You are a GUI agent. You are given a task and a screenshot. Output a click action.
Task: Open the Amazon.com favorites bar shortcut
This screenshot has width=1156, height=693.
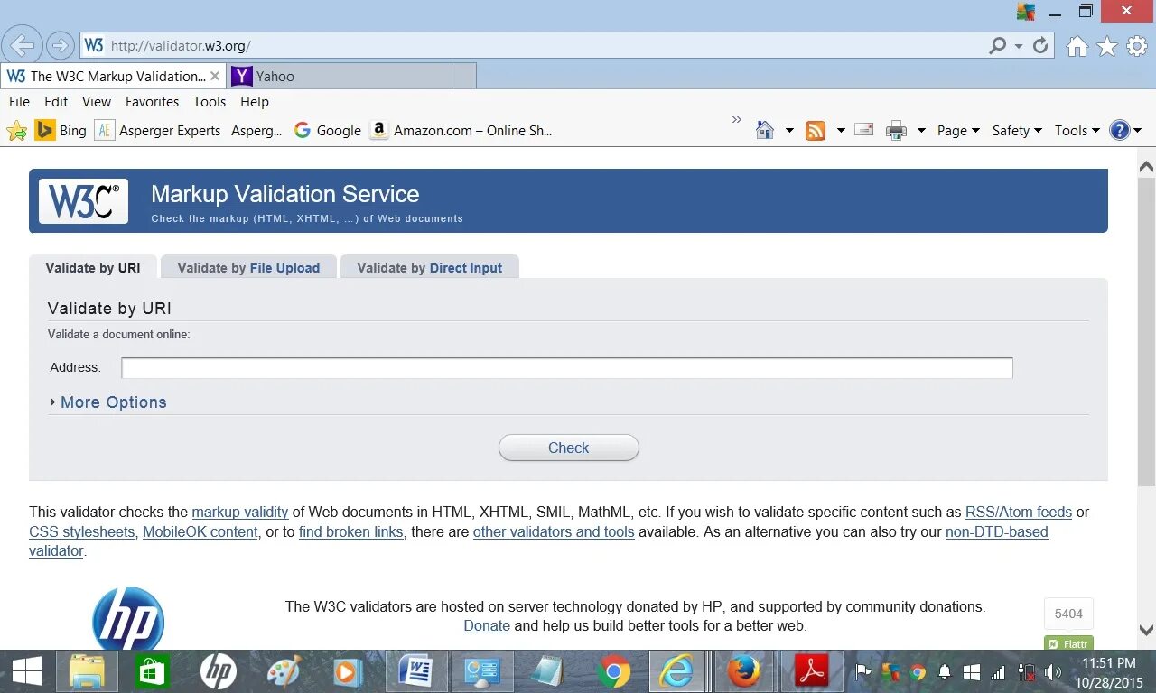[461, 131]
